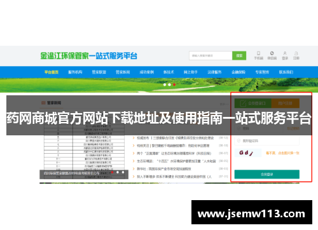318x230 pixels.
Task: Open 管家新闻 in the navigation bar
Action: click(x=123, y=72)
